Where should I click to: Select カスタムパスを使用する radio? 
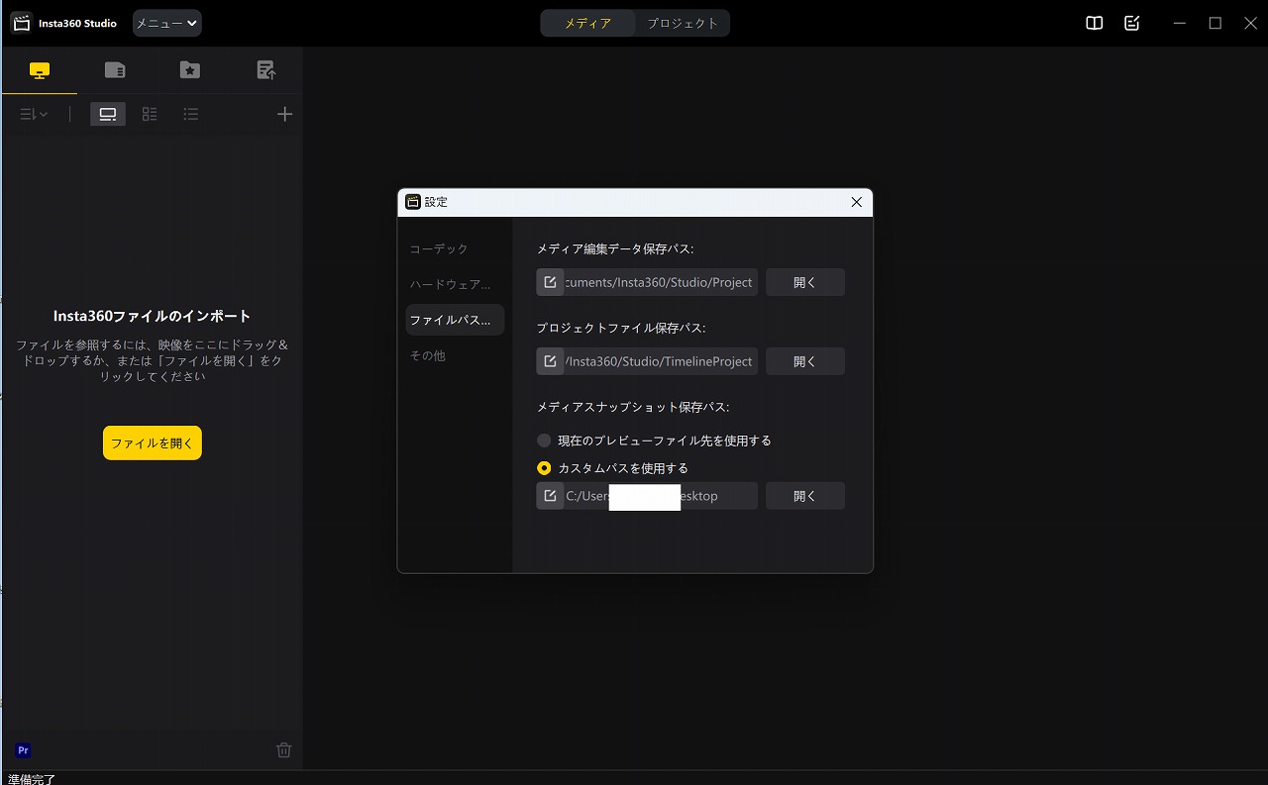tap(544, 468)
